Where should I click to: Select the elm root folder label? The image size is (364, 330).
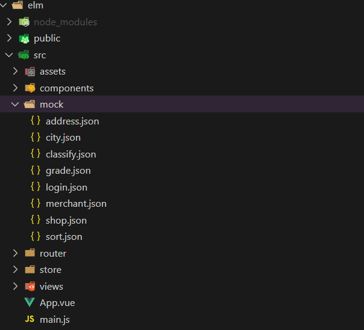[x=36, y=5]
